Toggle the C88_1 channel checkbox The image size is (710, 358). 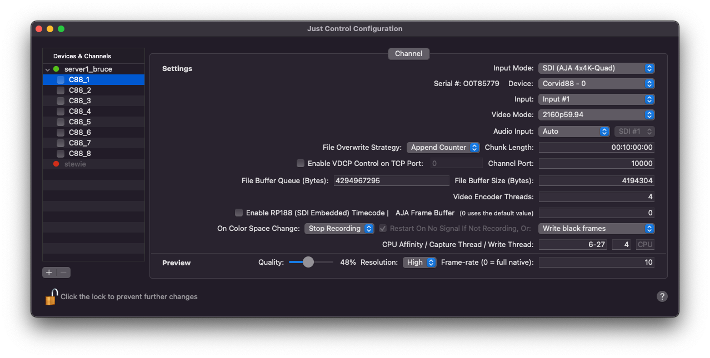(x=61, y=79)
